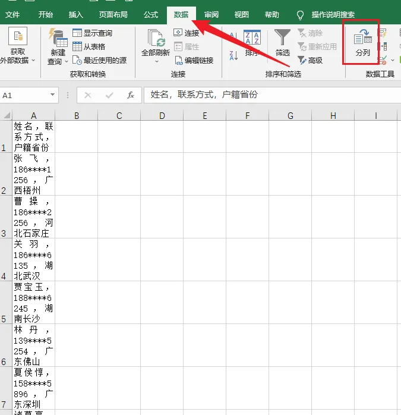Select row 4 header
The height and width of the screenshot is (415, 401).
point(6,260)
